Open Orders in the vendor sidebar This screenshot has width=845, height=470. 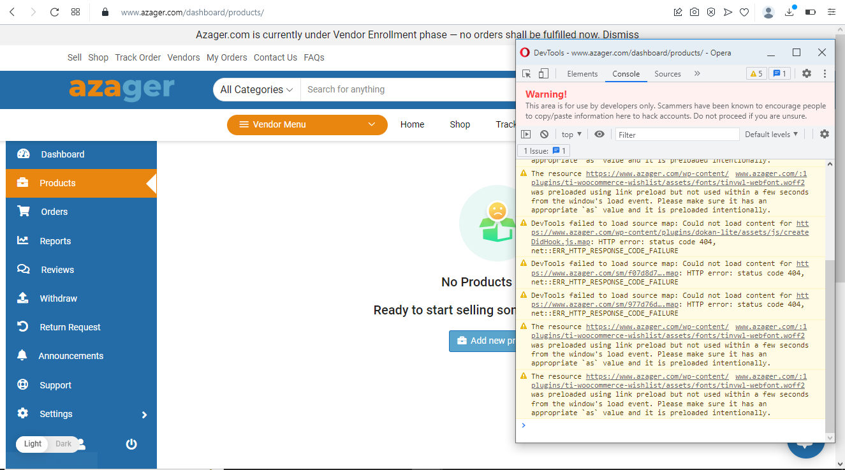click(81, 212)
